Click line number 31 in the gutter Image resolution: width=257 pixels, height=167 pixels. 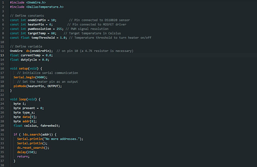[x=2, y=135]
